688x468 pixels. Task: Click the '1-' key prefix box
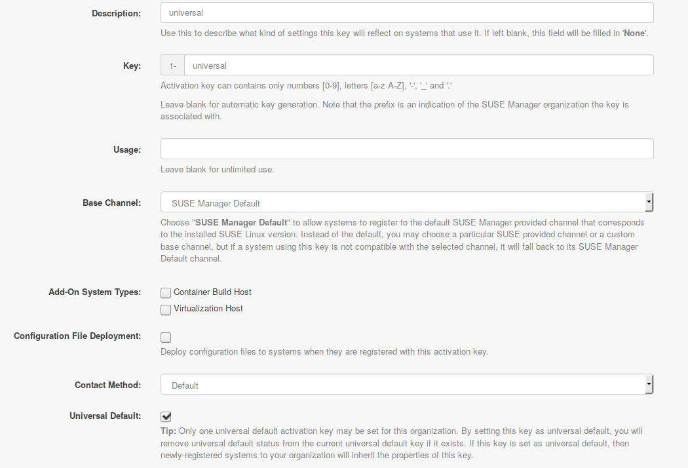point(173,66)
